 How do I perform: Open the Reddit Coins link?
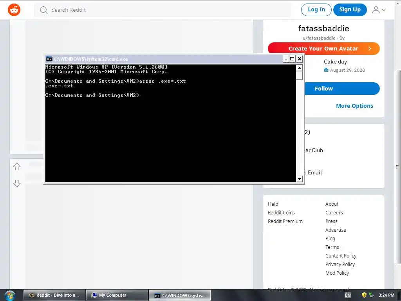[x=281, y=213]
